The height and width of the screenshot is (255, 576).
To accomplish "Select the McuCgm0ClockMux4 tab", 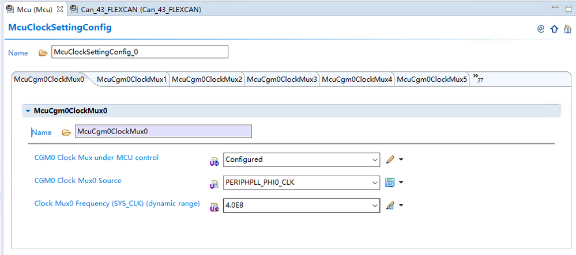I will tap(357, 79).
